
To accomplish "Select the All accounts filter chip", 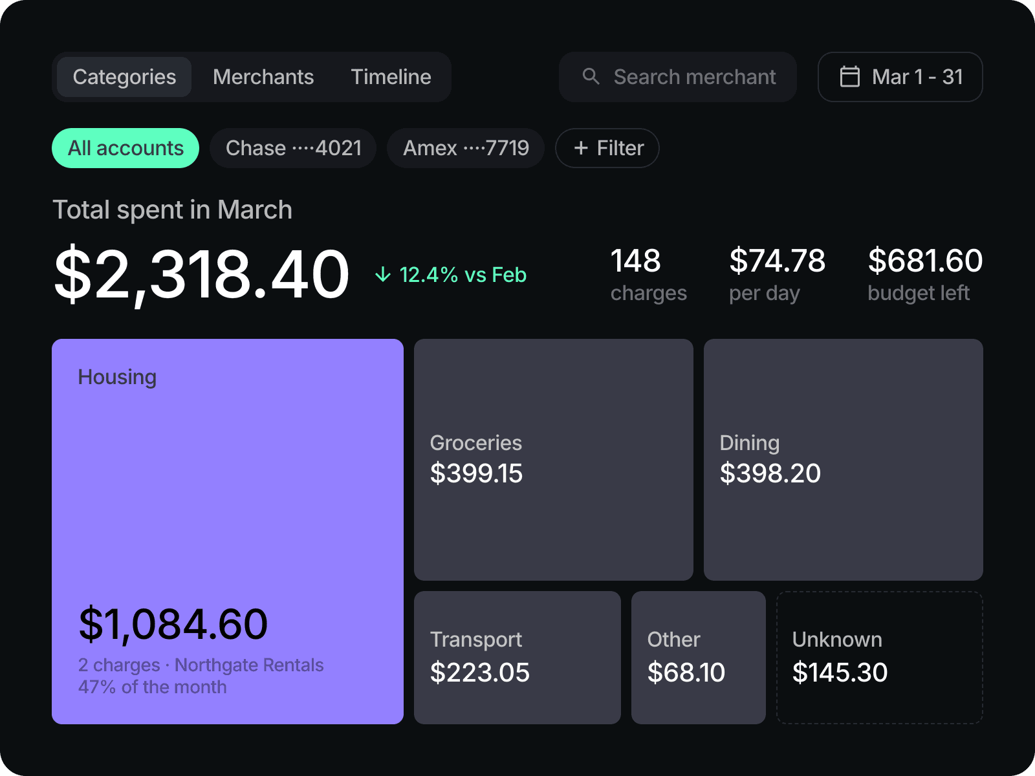I will [x=125, y=148].
